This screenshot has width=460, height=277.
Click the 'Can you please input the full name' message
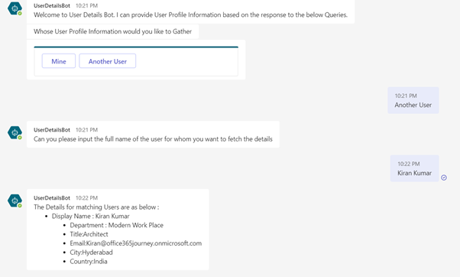click(x=153, y=139)
